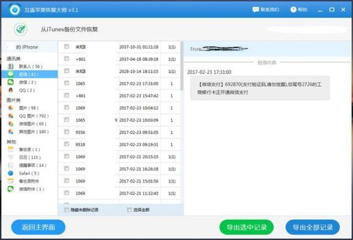Click the 图片类 category header
The image size is (353, 240).
[13, 100]
